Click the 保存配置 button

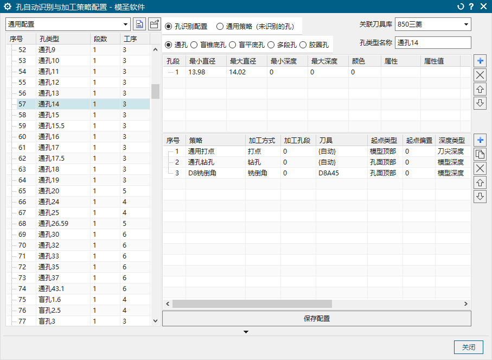pos(317,319)
